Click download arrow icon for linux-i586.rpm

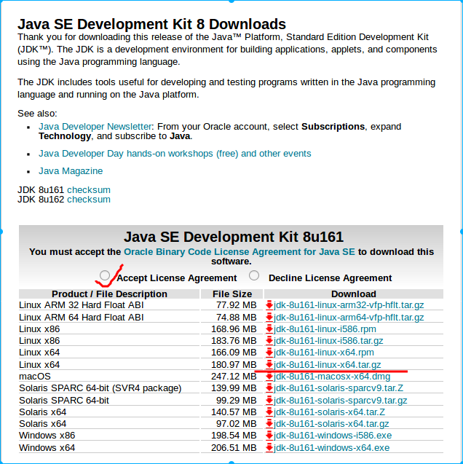point(269,329)
